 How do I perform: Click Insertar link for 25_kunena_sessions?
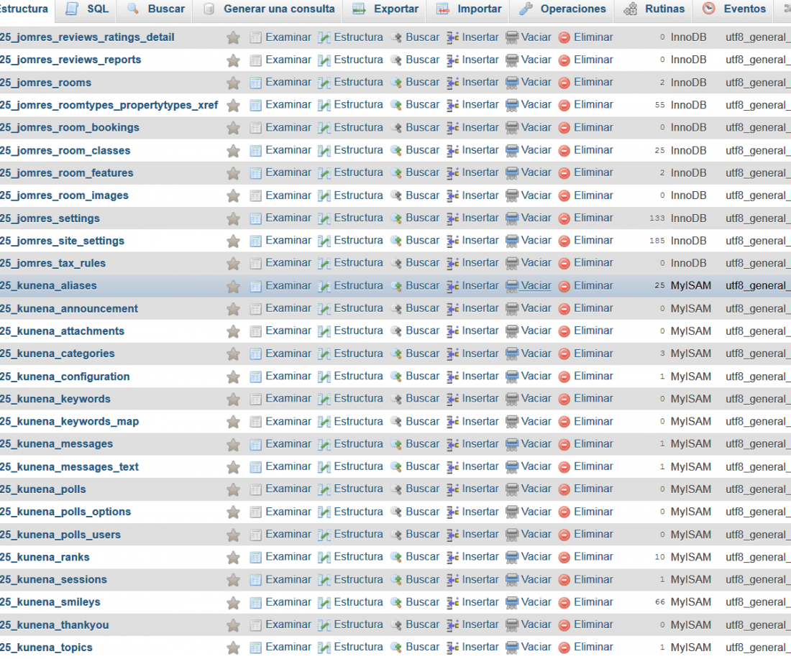point(480,579)
